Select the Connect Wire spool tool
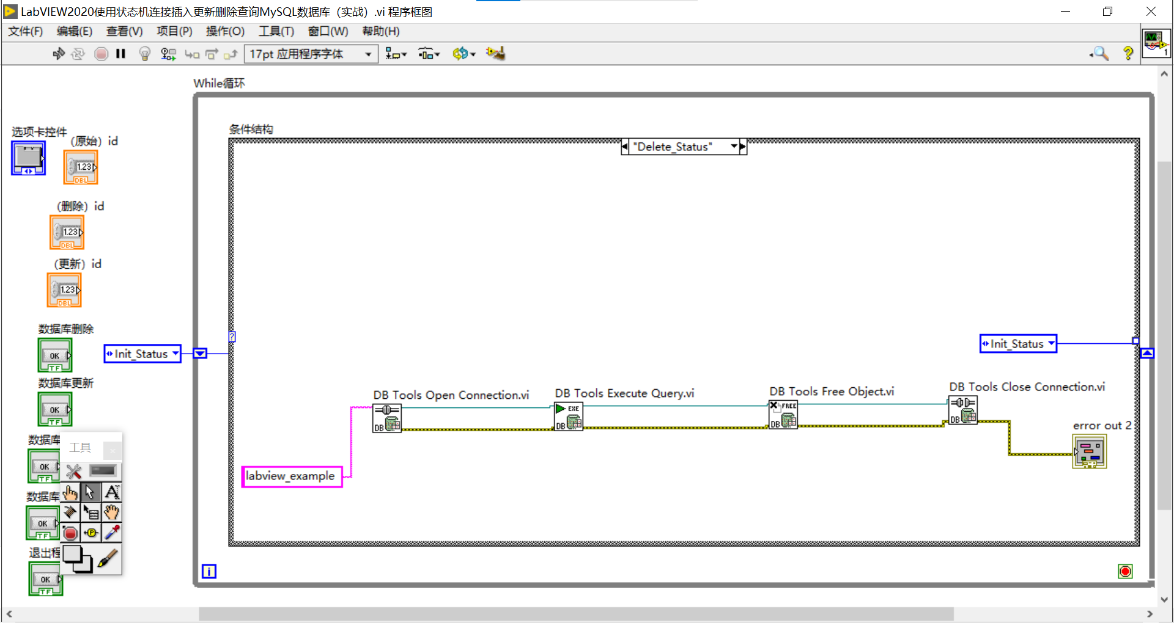Viewport: 1174px width, 623px height. click(70, 512)
